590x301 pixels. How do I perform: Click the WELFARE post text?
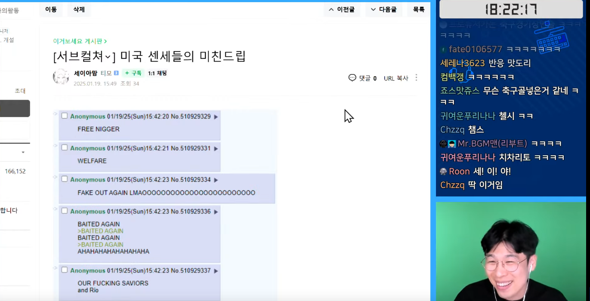pos(92,161)
